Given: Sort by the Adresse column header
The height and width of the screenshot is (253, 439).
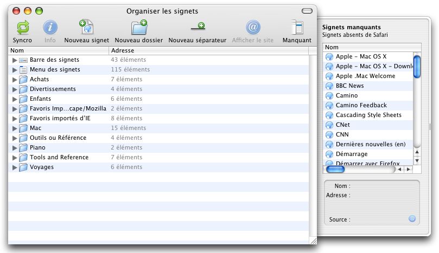Looking at the screenshot, I should [208, 50].
